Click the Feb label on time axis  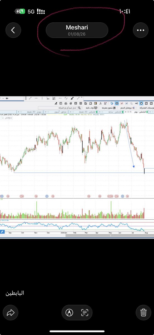[74, 233]
